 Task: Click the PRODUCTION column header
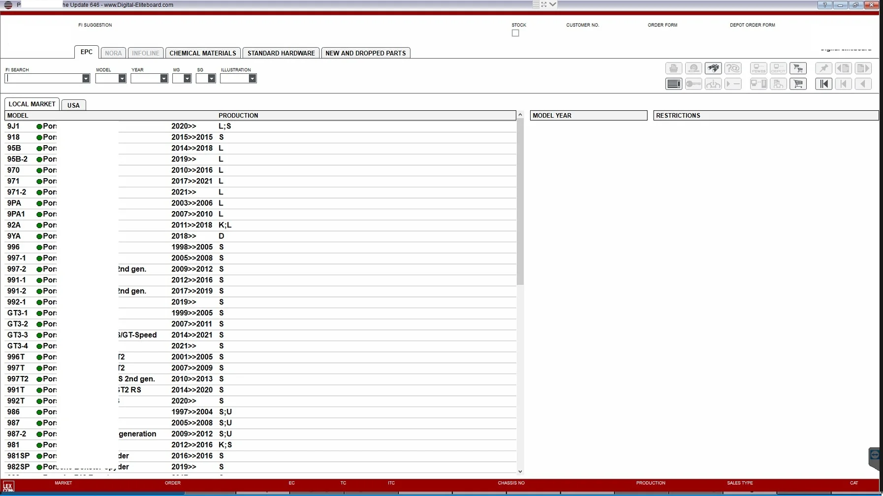[238, 116]
